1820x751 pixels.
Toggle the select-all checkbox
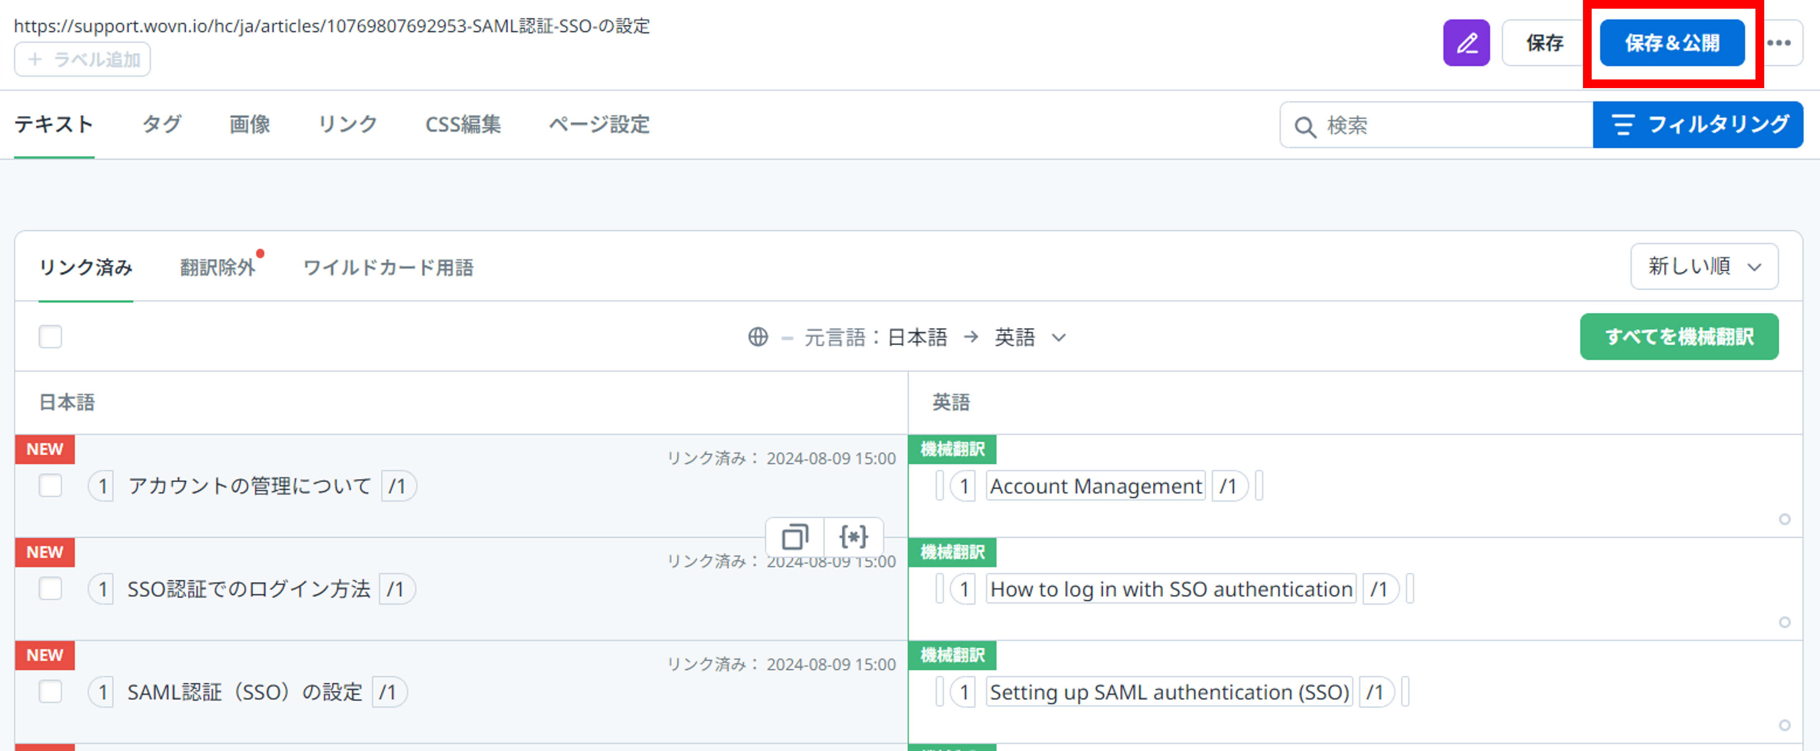pyautogui.click(x=50, y=336)
